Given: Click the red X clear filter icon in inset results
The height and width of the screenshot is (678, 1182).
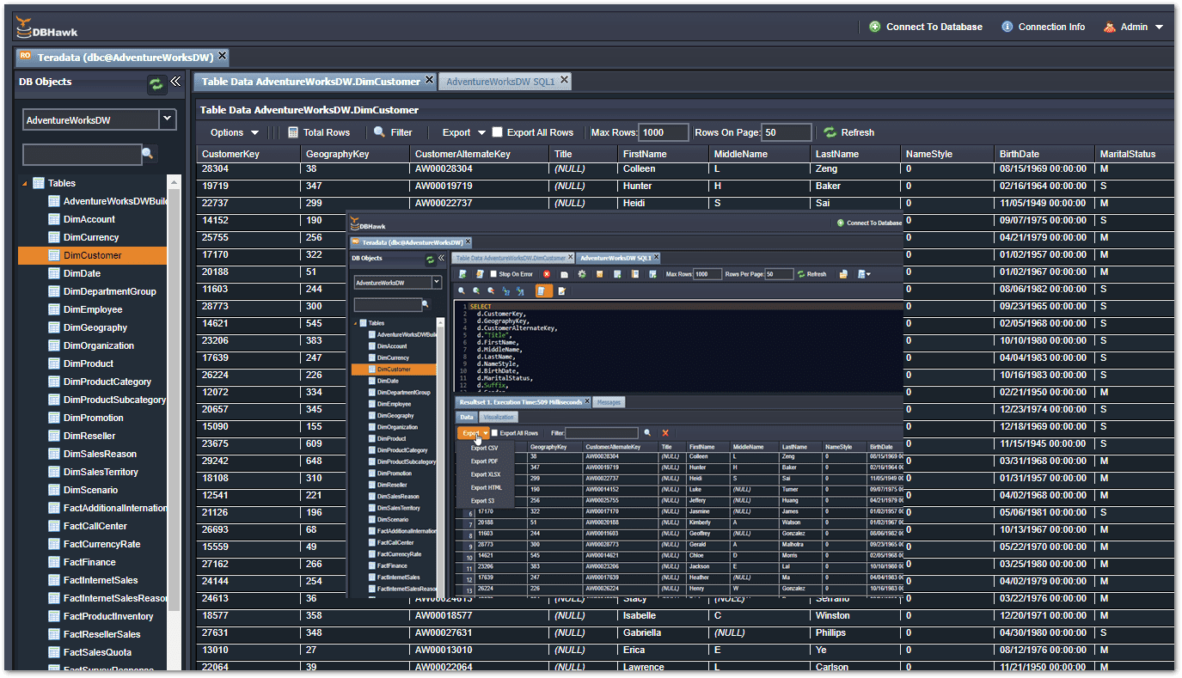Looking at the screenshot, I should [x=665, y=433].
